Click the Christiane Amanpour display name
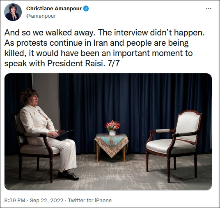 click(x=54, y=9)
